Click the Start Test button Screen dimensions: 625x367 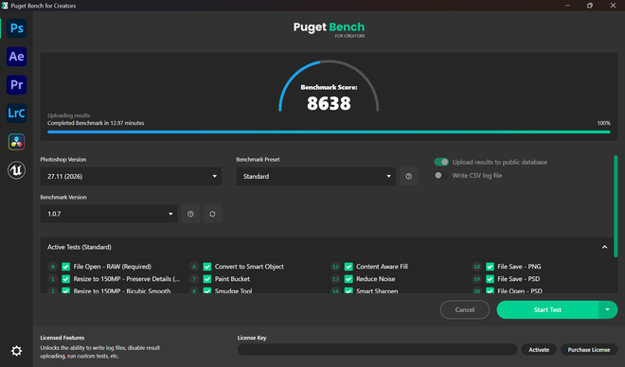pyautogui.click(x=547, y=309)
